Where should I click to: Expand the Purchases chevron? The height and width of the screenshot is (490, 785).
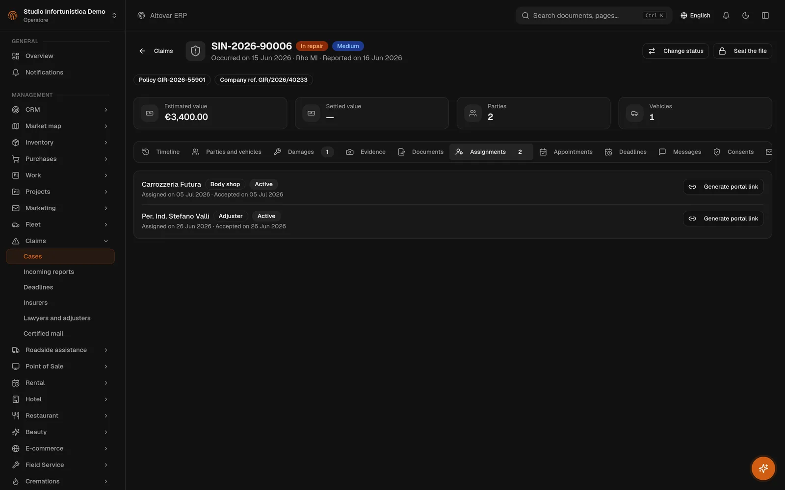point(106,159)
